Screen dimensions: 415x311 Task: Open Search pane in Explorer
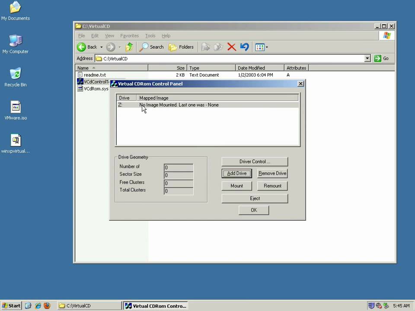(152, 47)
